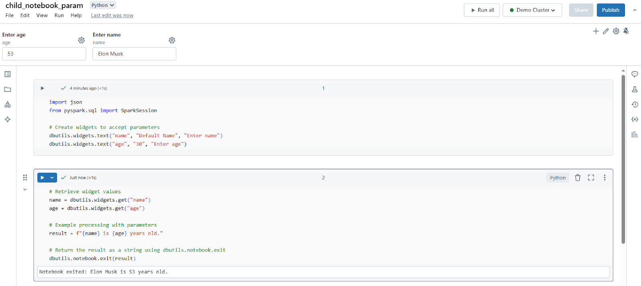This screenshot has height=286, width=641.
Task: Open the catalog shapes icon in sidebar
Action: [8, 104]
